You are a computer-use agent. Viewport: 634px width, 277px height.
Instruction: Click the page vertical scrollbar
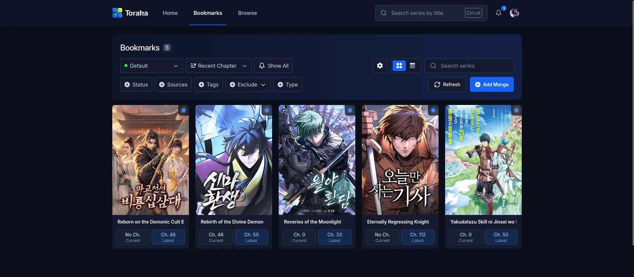633,123
